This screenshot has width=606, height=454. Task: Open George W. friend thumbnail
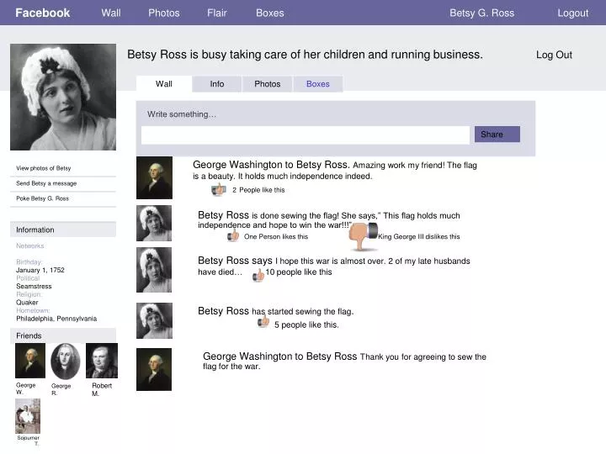[30, 361]
